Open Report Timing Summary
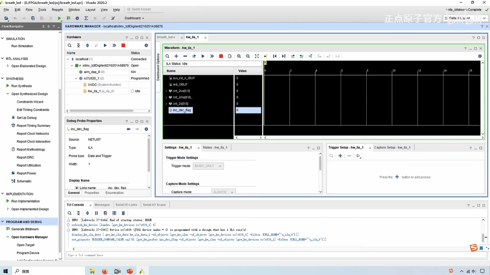The width and height of the screenshot is (490, 275). (x=34, y=126)
